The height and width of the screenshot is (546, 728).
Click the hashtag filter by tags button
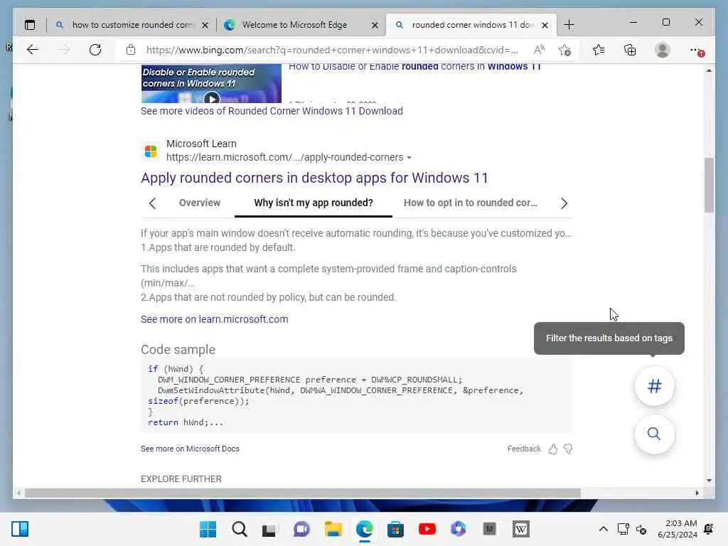(x=654, y=386)
